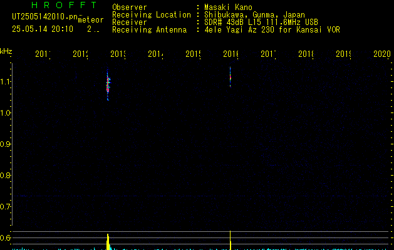Select the observer name Masaki Kano
Image resolution: width=394 pixels, height=250 pixels.
click(x=228, y=7)
